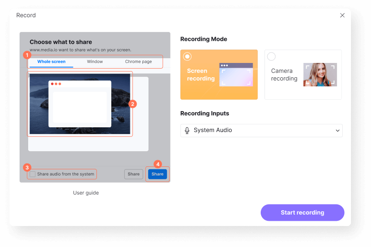Image resolution: width=371 pixels, height=247 pixels.
Task: Click the Screen recording label text
Action: [201, 74]
